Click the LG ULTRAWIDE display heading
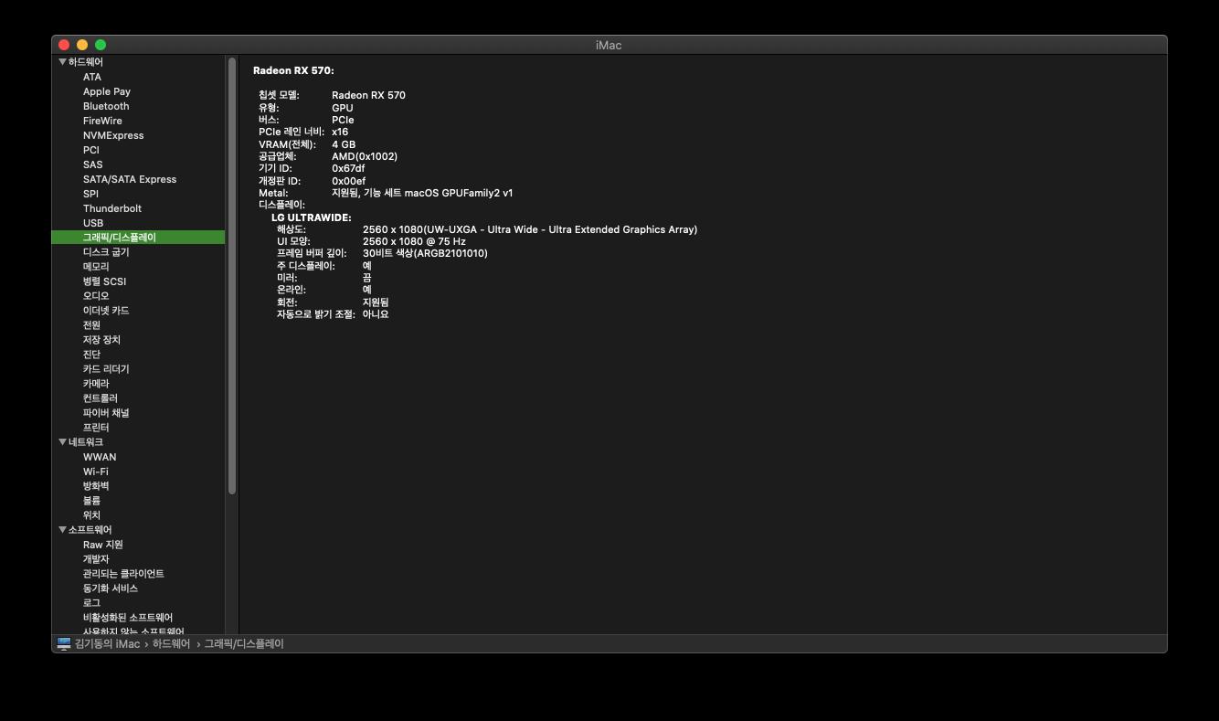This screenshot has height=721, width=1219. click(312, 217)
